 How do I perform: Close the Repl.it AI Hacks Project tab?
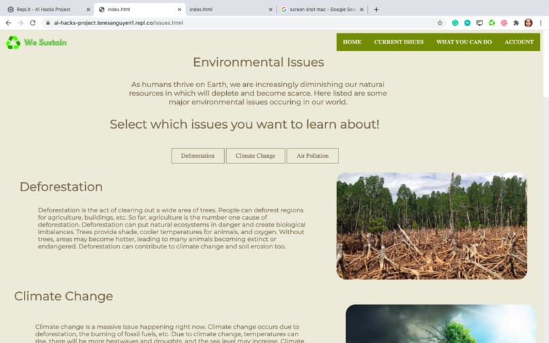(89, 10)
